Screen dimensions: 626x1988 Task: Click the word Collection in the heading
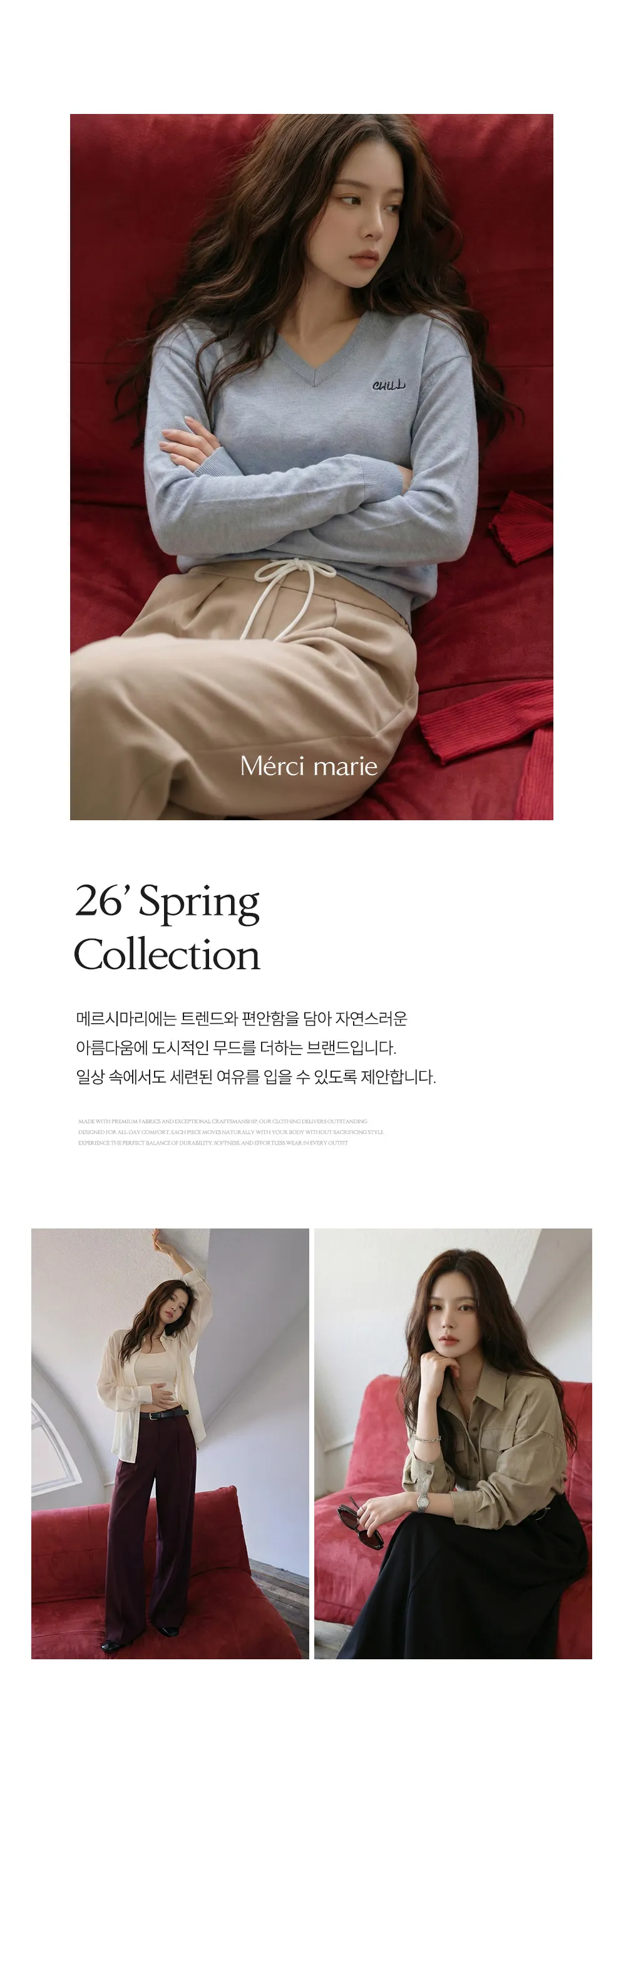[x=167, y=955]
